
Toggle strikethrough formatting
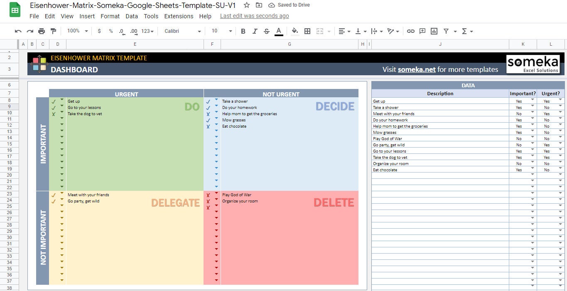(266, 31)
